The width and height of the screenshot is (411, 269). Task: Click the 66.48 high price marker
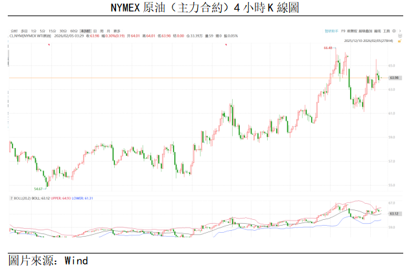[327, 48]
